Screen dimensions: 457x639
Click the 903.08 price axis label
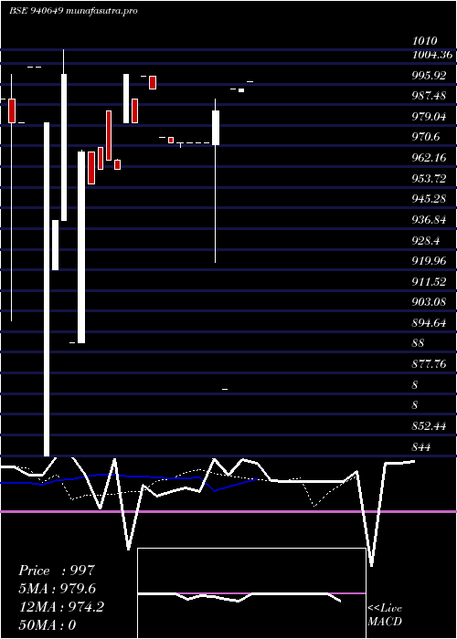point(430,303)
